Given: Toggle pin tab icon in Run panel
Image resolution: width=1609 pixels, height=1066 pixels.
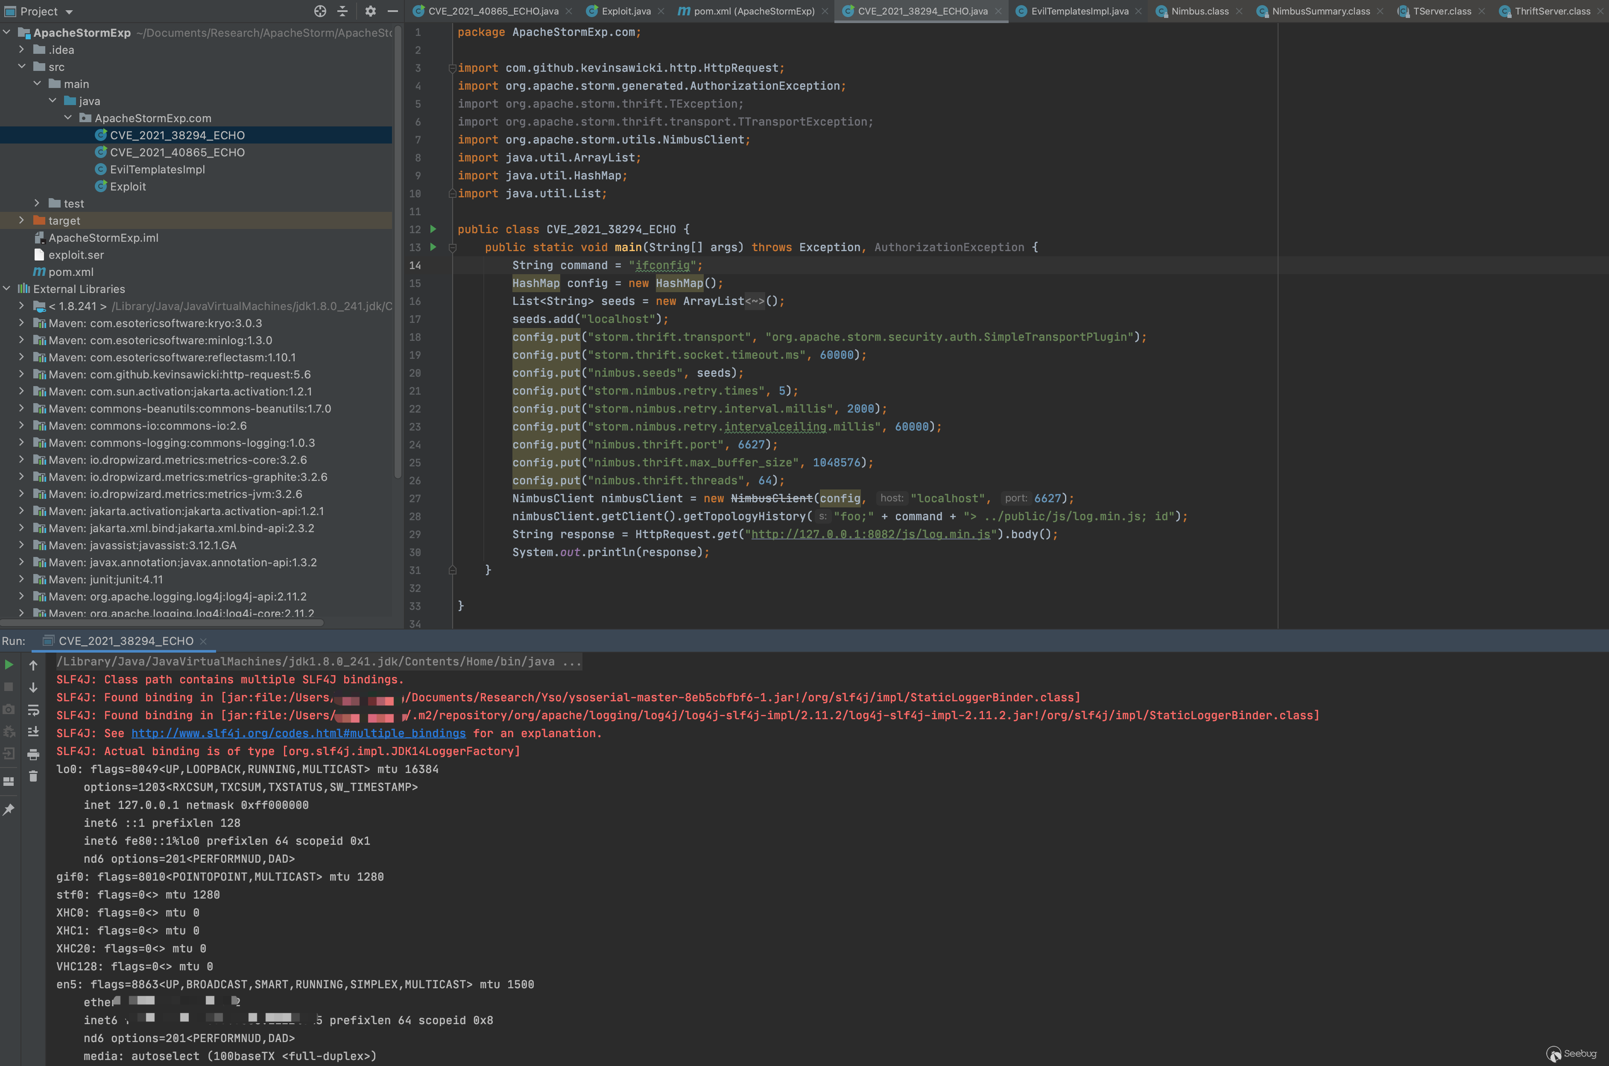Looking at the screenshot, I should (x=9, y=810).
